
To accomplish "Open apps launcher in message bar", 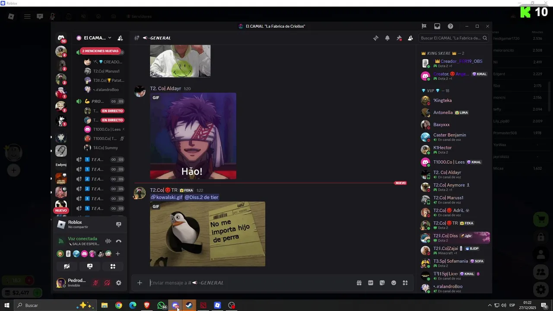I will (405, 283).
